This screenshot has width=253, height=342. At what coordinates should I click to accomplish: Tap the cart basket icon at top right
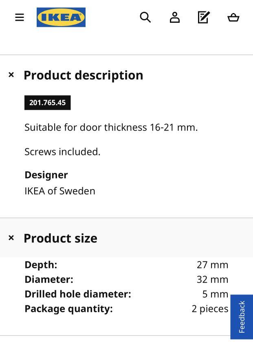(x=233, y=17)
